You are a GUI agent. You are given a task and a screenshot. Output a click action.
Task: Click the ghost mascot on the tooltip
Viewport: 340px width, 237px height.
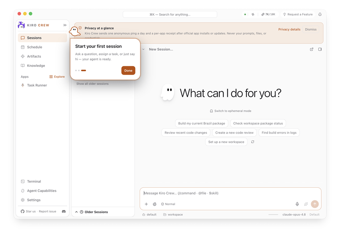74,32
